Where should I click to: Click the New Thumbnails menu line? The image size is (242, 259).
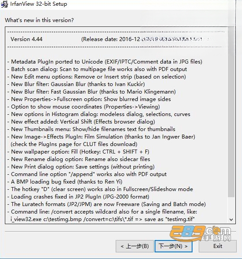tap(91, 129)
